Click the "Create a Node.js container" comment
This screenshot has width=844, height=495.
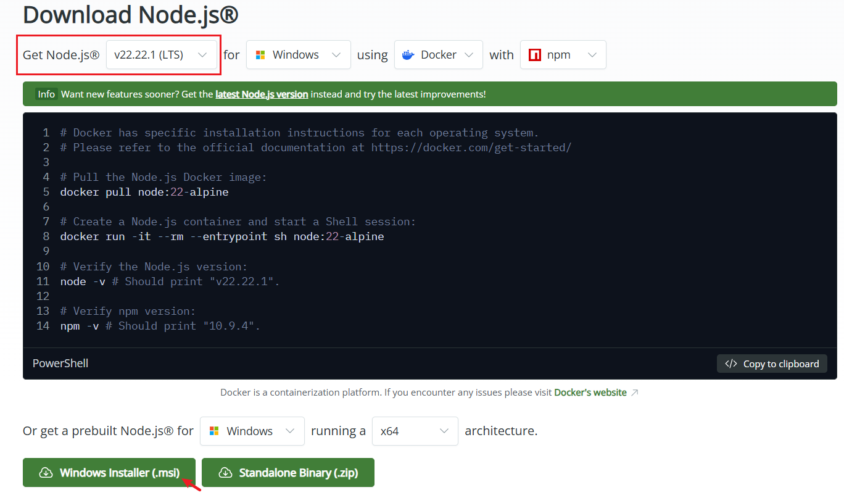pos(238,222)
